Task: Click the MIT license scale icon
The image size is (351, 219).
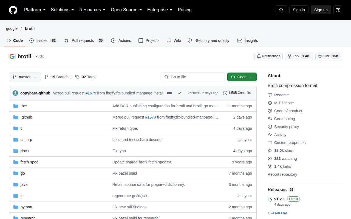Action: tap(270, 103)
